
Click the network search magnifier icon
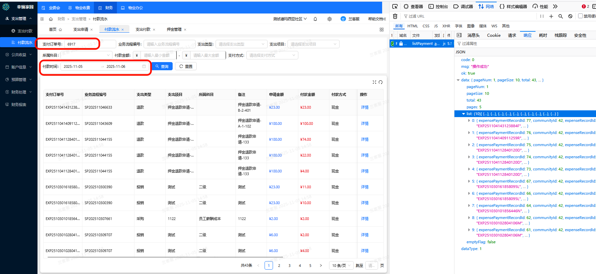[x=561, y=16]
